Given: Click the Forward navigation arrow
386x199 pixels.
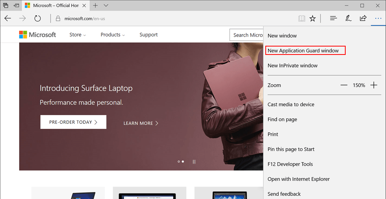Looking at the screenshot, I should click(x=22, y=18).
